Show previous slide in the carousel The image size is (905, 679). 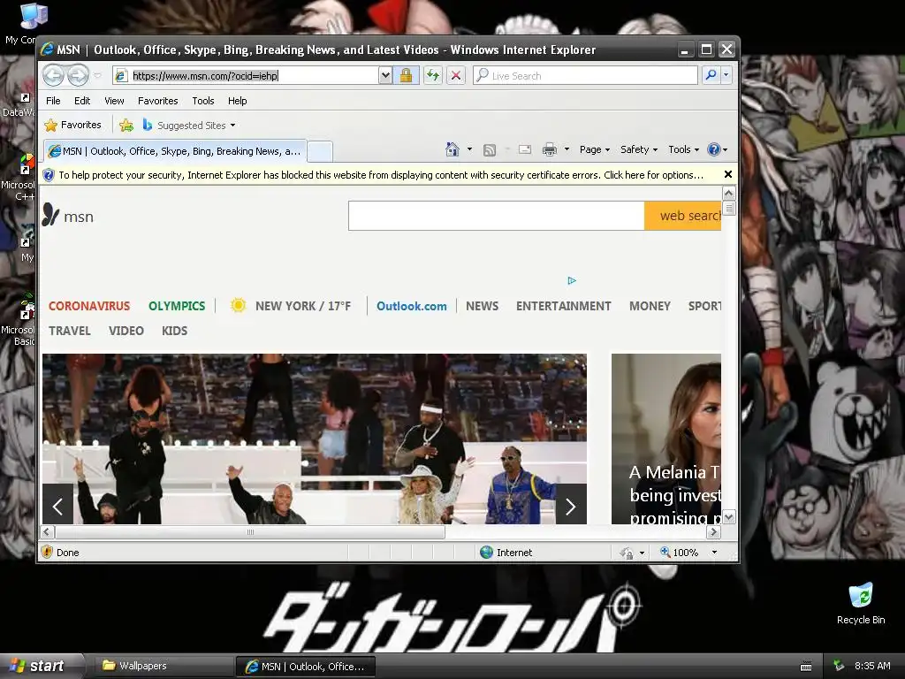[x=57, y=507]
